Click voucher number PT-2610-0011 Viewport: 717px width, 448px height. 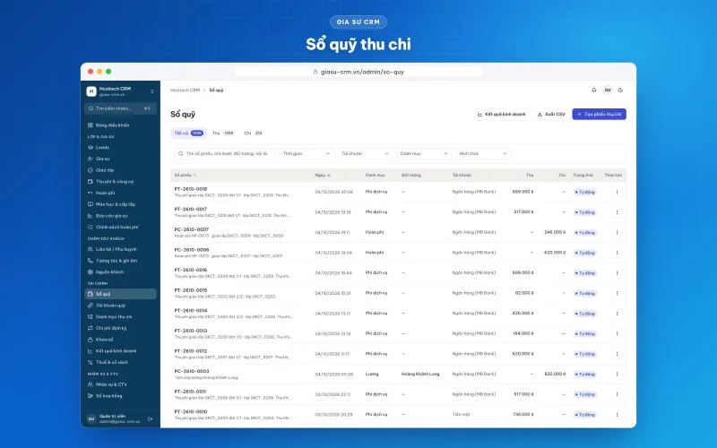tap(190, 392)
